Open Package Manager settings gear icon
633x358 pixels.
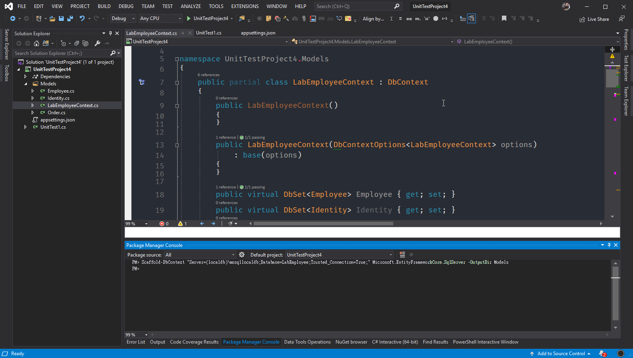point(242,255)
